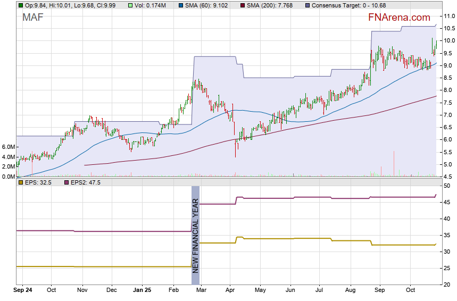Select the NEW FINANCIAL YEAR marker bar
The width and height of the screenshot is (457, 301).
tap(195, 235)
